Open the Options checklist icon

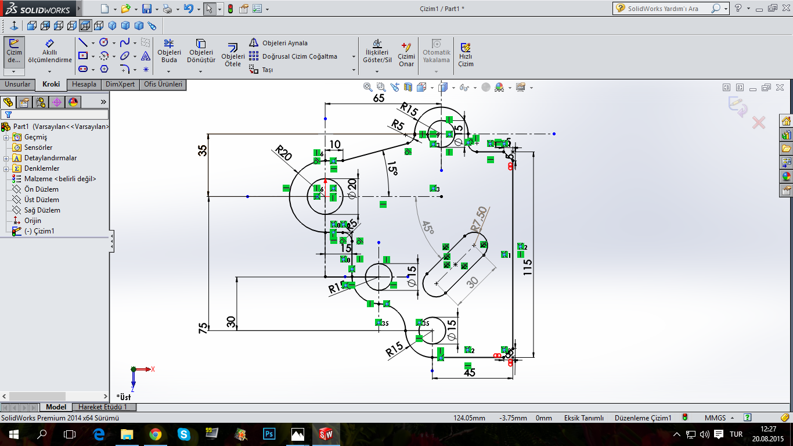pos(257,9)
